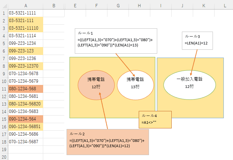
Task: Select the 一般加入電話 12桁 oval
Action: (189, 85)
